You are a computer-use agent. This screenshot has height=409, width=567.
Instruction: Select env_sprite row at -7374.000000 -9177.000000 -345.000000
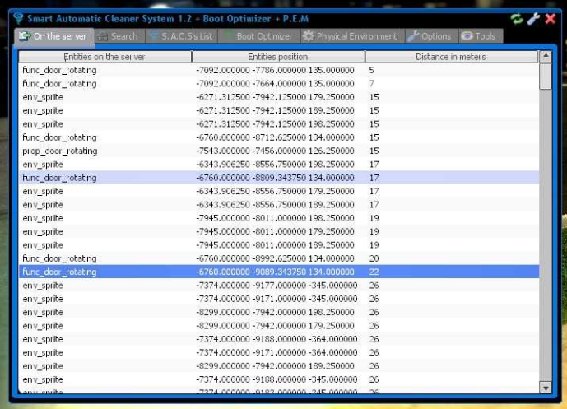coord(278,286)
